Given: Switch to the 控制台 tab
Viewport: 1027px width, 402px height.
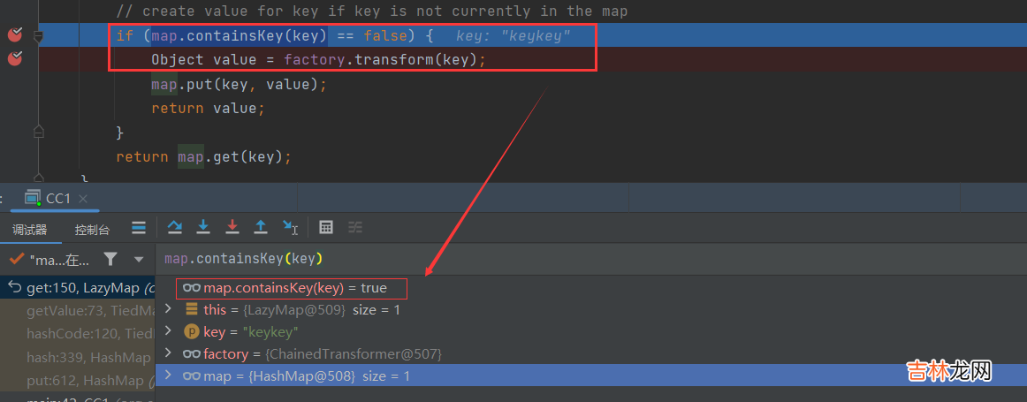Looking at the screenshot, I should click(92, 230).
